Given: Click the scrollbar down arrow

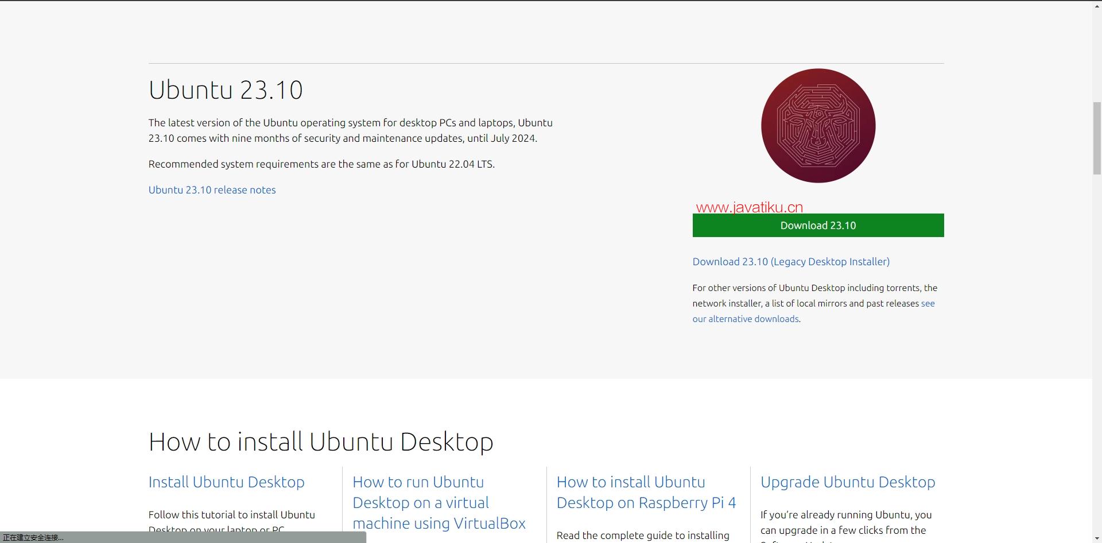Looking at the screenshot, I should pyautogui.click(x=1097, y=538).
